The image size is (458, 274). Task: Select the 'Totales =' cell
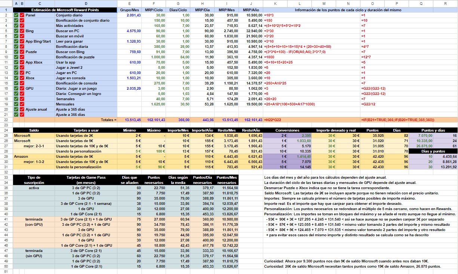[x=86, y=120]
